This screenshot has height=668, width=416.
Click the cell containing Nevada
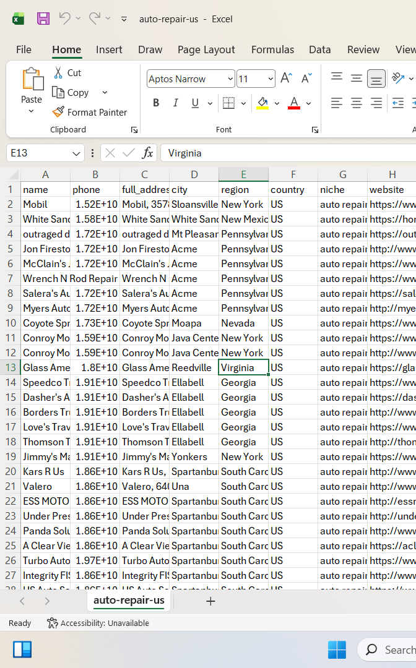(x=243, y=323)
